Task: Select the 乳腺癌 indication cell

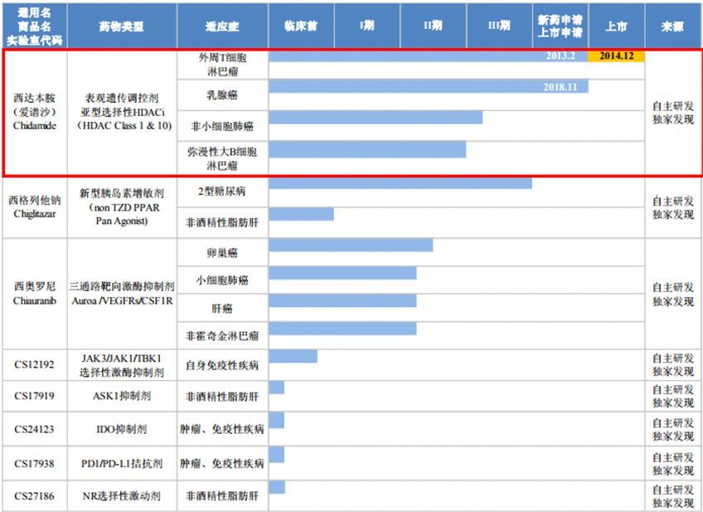Action: click(222, 95)
